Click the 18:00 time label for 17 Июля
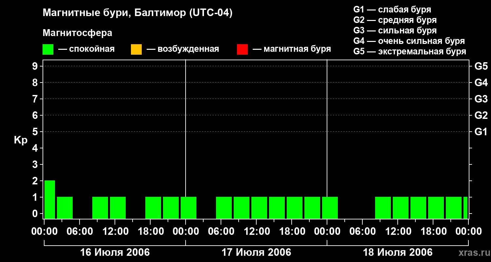 pos(292,232)
